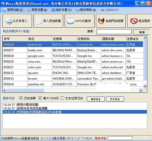The image size is (152, 141).
Task: Select highlighted log line 列表刷新完成
Action: [x=75, y=112]
